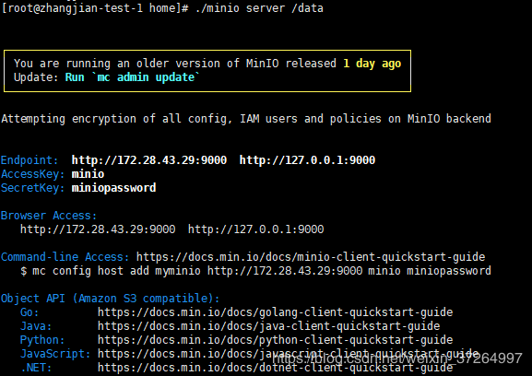Click the SecretKey value miniopassword
This screenshot has width=532, height=376.
[x=113, y=188]
